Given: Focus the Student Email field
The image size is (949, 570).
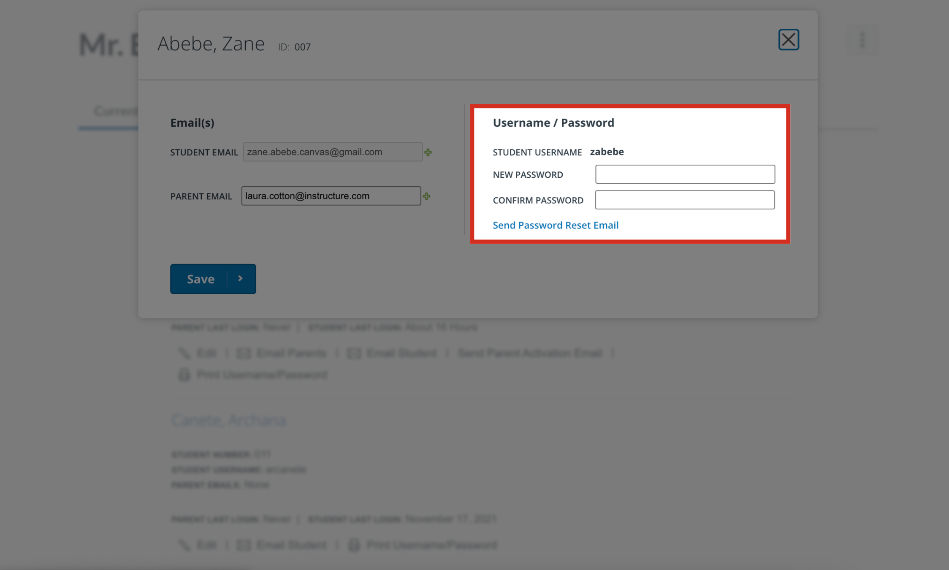Looking at the screenshot, I should pos(332,152).
